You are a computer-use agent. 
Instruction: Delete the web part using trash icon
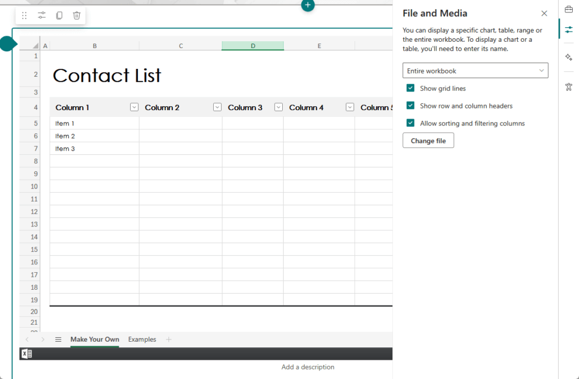(76, 15)
